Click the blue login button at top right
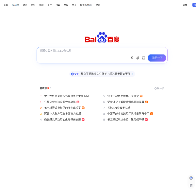Viewport: 196px width, 196px height. click(x=194, y=5)
